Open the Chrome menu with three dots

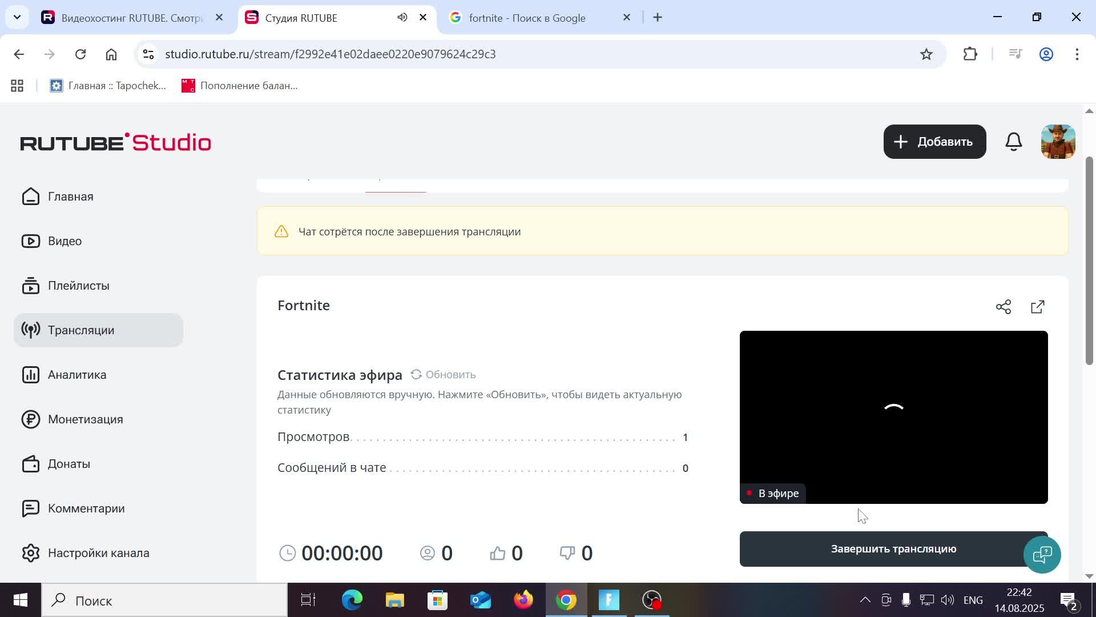[1078, 54]
